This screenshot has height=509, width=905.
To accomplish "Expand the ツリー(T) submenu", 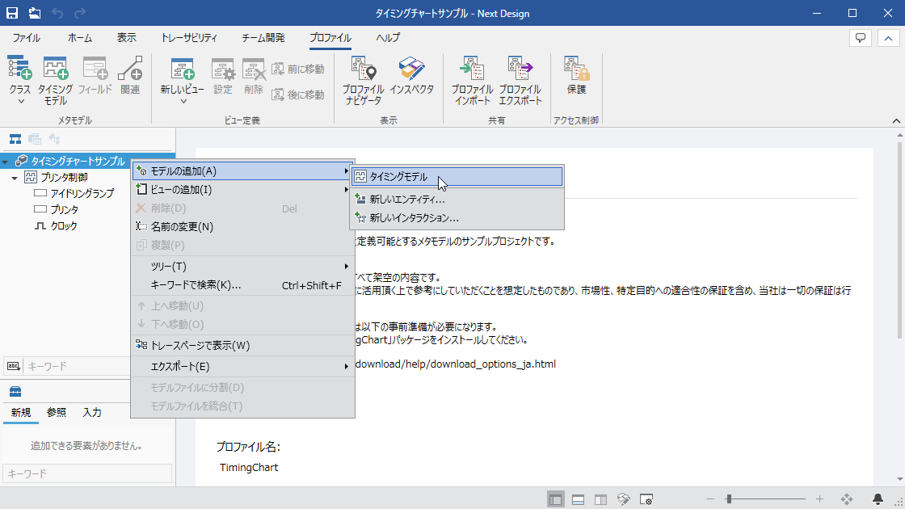I will click(x=242, y=267).
